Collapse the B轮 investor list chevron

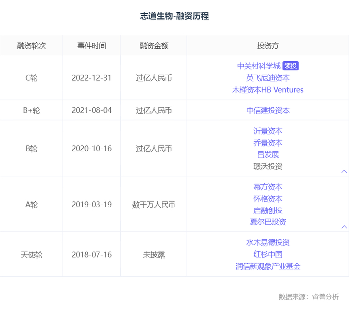click(x=344, y=171)
